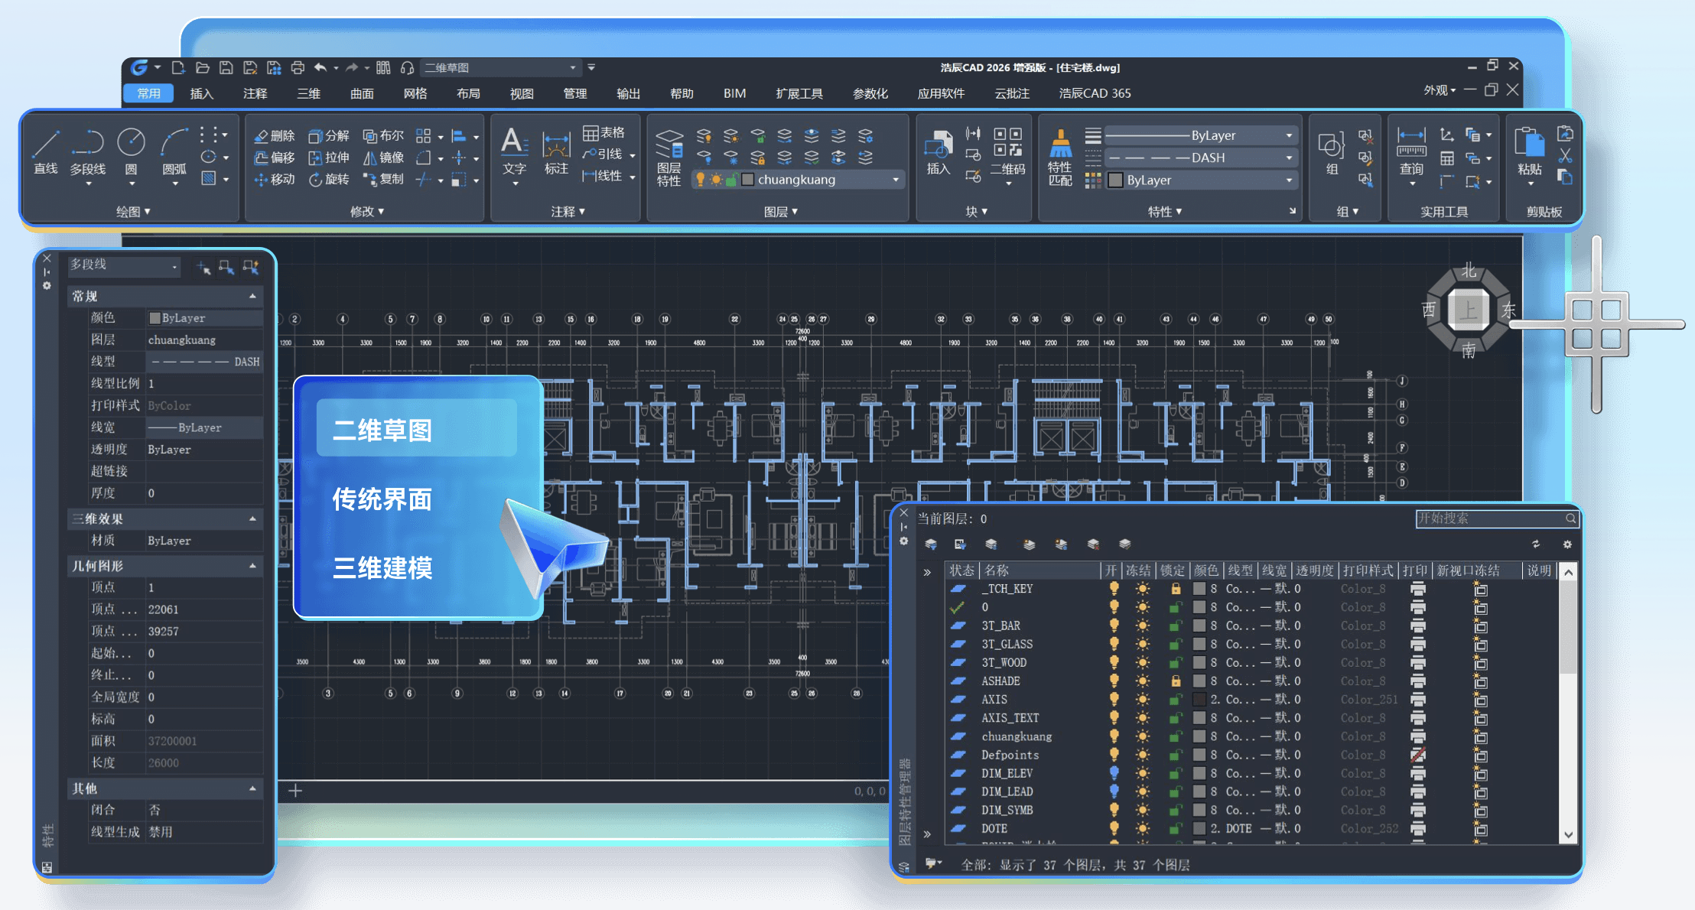Viewport: 1695px width, 910px height.
Task: Toggle lock for 3T_WOOD layer
Action: coord(1176,662)
